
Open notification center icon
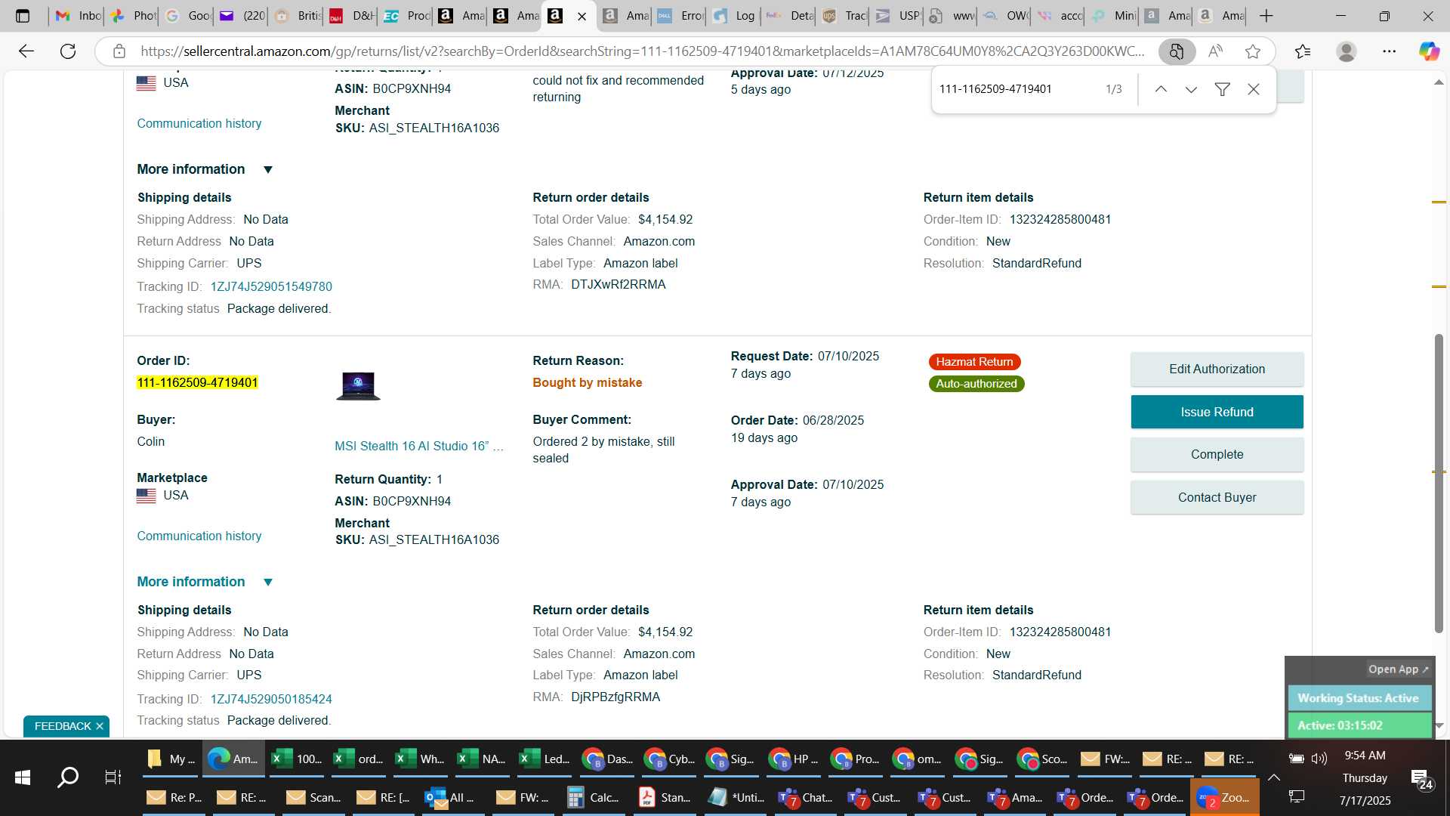(x=1422, y=778)
